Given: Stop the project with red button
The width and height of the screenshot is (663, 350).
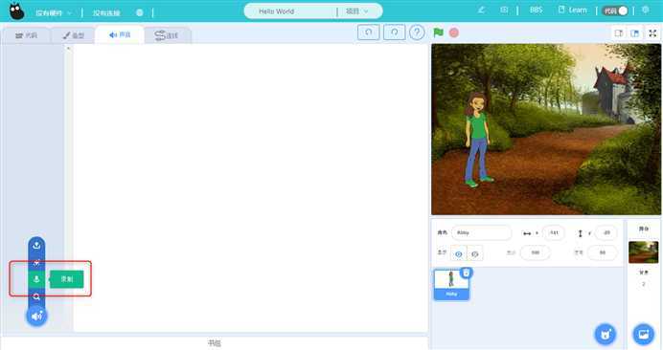Looking at the screenshot, I should coord(454,33).
